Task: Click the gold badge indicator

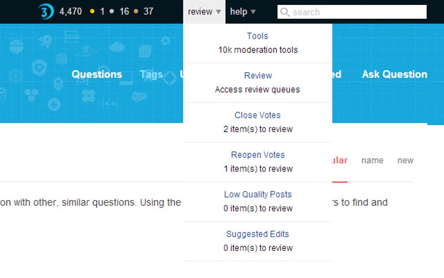Action: (x=98, y=11)
